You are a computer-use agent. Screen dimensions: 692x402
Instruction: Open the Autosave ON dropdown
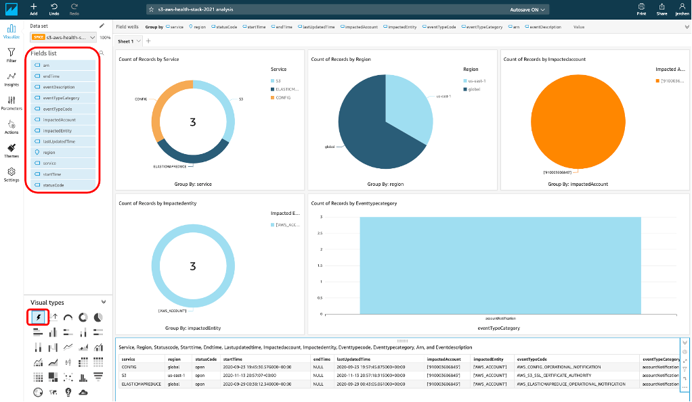pyautogui.click(x=527, y=9)
